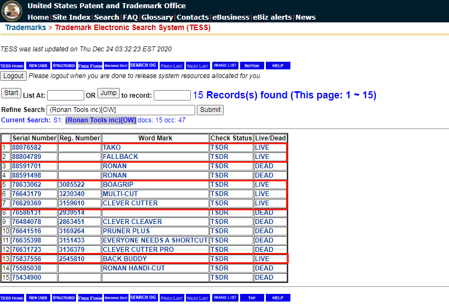This screenshot has height=307, width=449.
Task: Open the Contacts navigation link
Action: (x=193, y=17)
